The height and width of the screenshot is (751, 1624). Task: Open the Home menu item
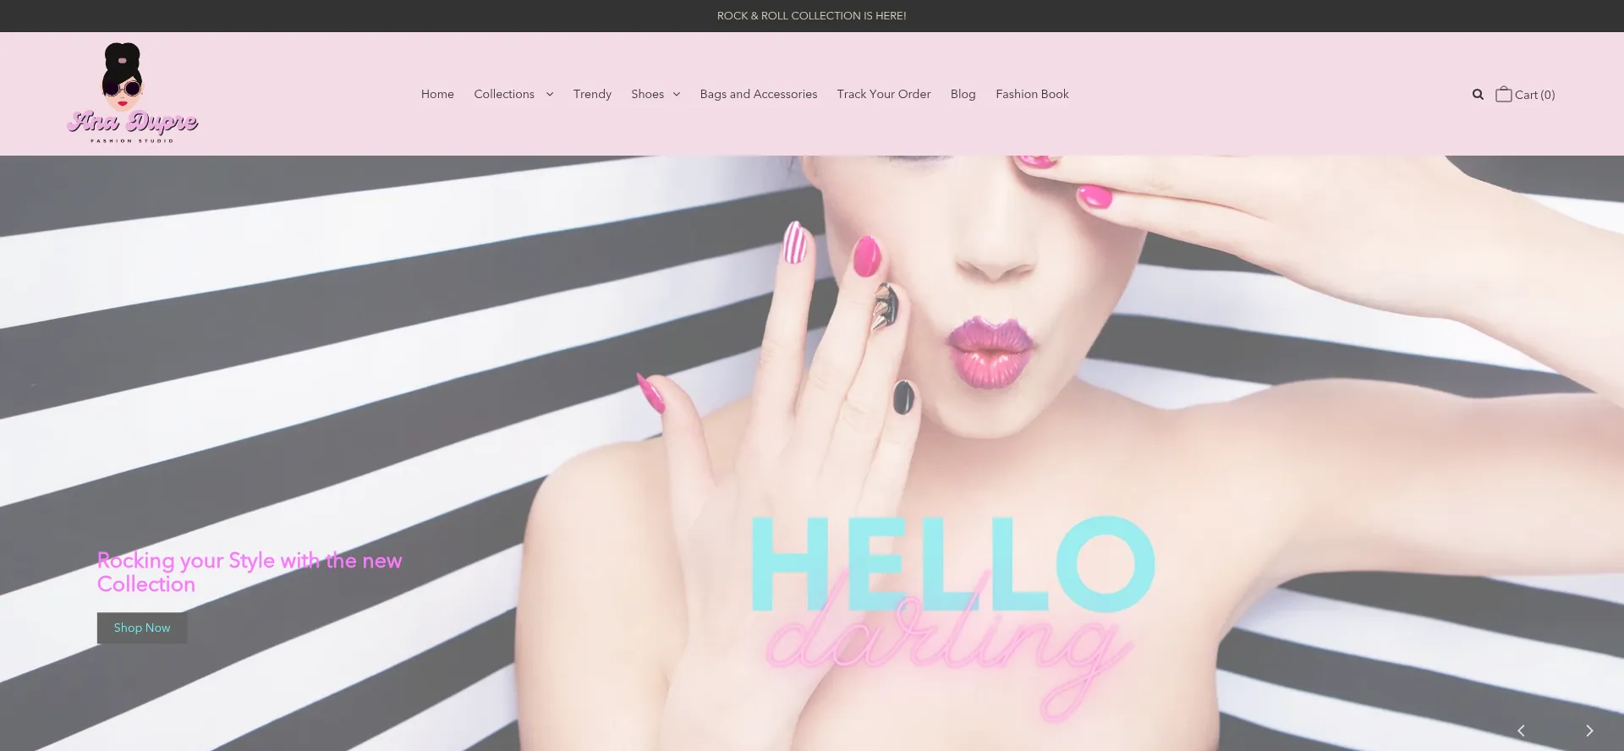click(x=437, y=94)
